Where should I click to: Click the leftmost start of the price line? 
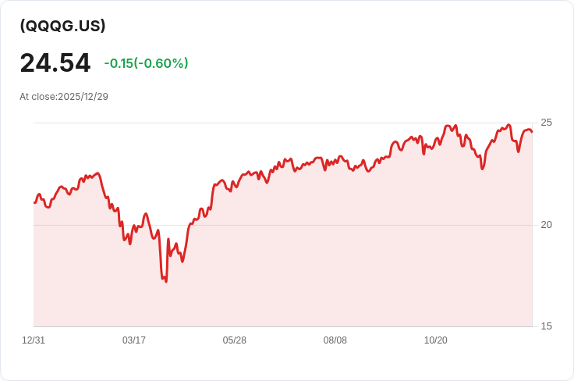tap(34, 202)
